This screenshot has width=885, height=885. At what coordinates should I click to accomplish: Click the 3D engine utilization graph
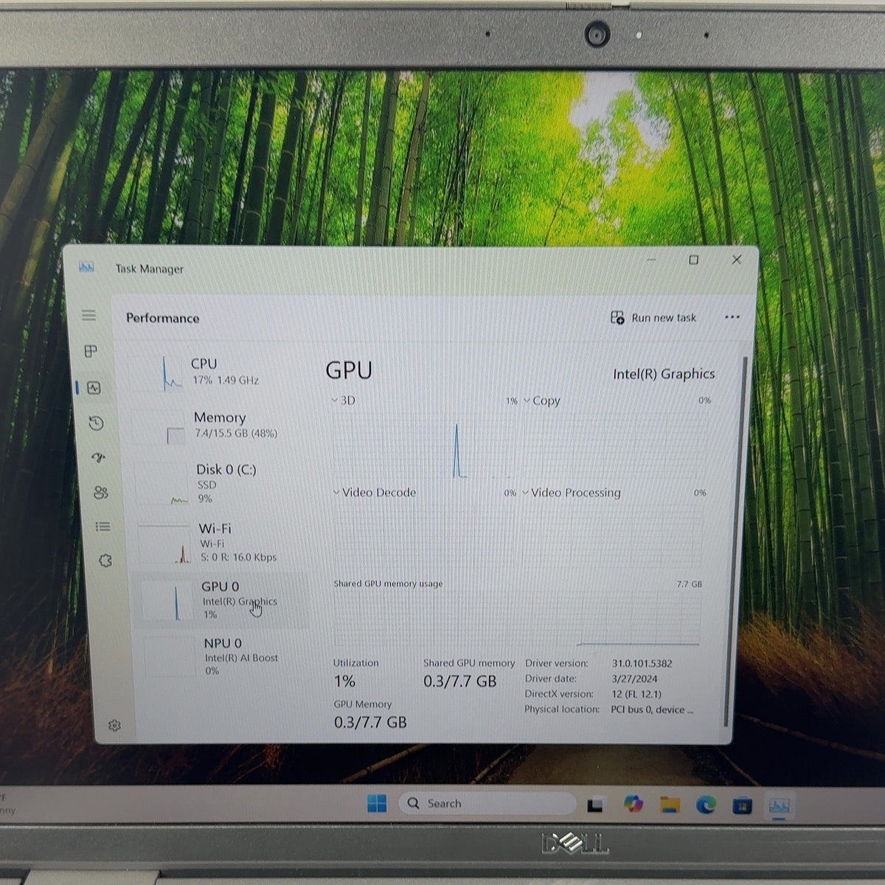tap(424, 445)
